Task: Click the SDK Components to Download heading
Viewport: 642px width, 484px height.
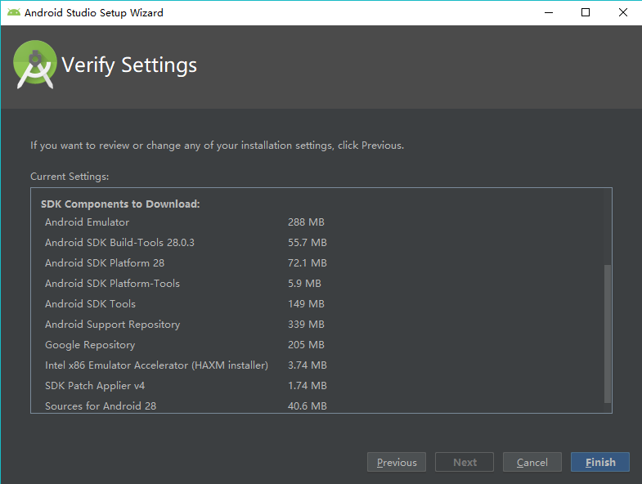Action: tap(120, 204)
